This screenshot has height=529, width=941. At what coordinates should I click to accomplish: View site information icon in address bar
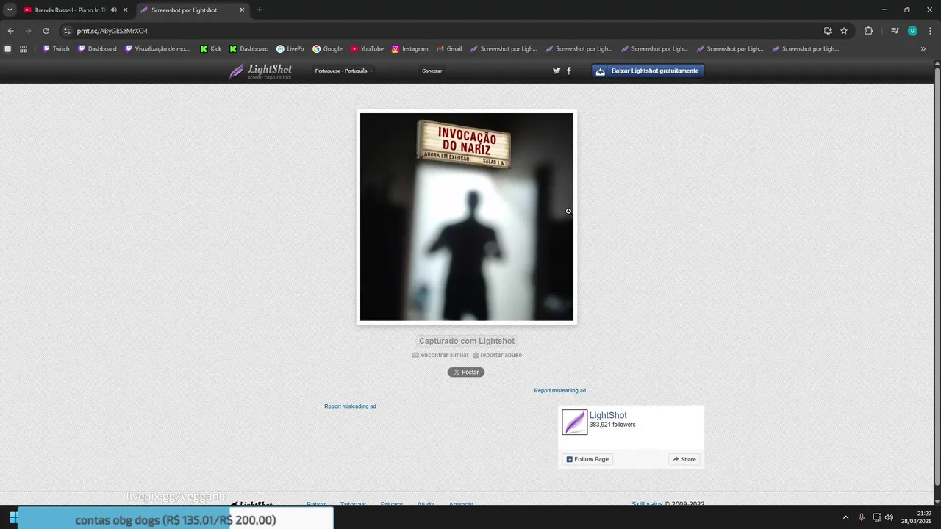[67, 31]
